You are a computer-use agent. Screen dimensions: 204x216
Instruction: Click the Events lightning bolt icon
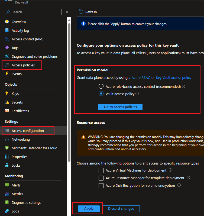[7, 73]
